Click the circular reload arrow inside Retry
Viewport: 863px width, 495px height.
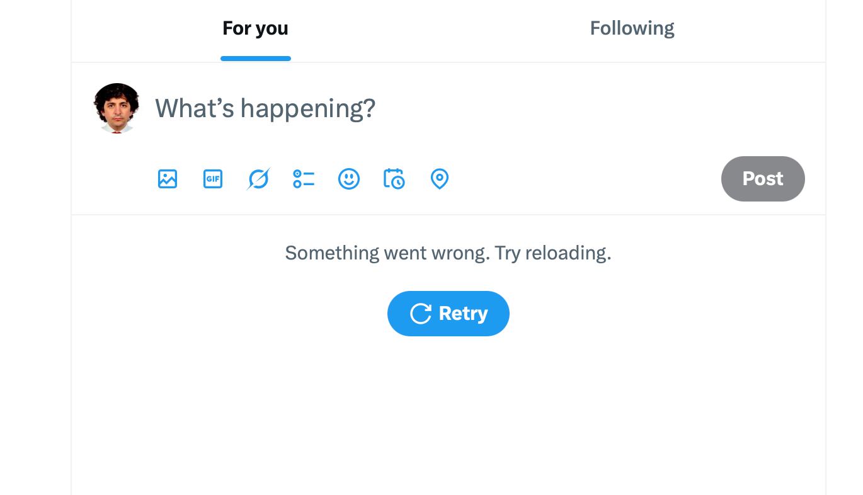tap(420, 314)
